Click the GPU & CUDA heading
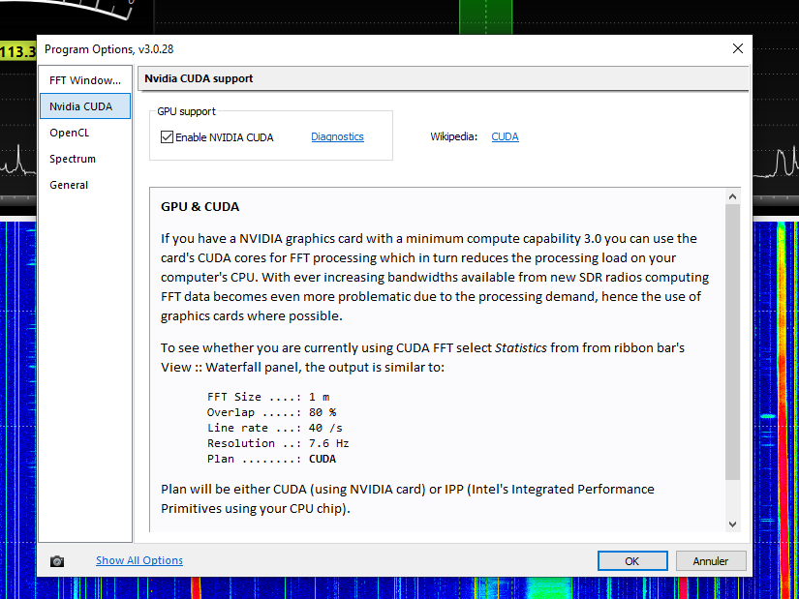Screen dimensions: 799x599 coord(200,207)
